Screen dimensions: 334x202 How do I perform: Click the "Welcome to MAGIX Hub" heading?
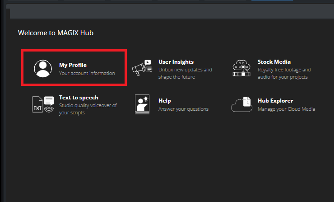coord(56,33)
